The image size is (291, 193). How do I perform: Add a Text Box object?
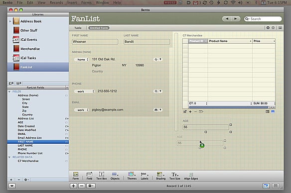coord(102,176)
